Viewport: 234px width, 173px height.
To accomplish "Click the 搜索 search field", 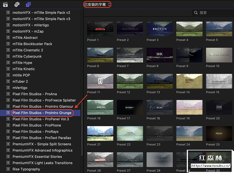I will click(213, 13).
